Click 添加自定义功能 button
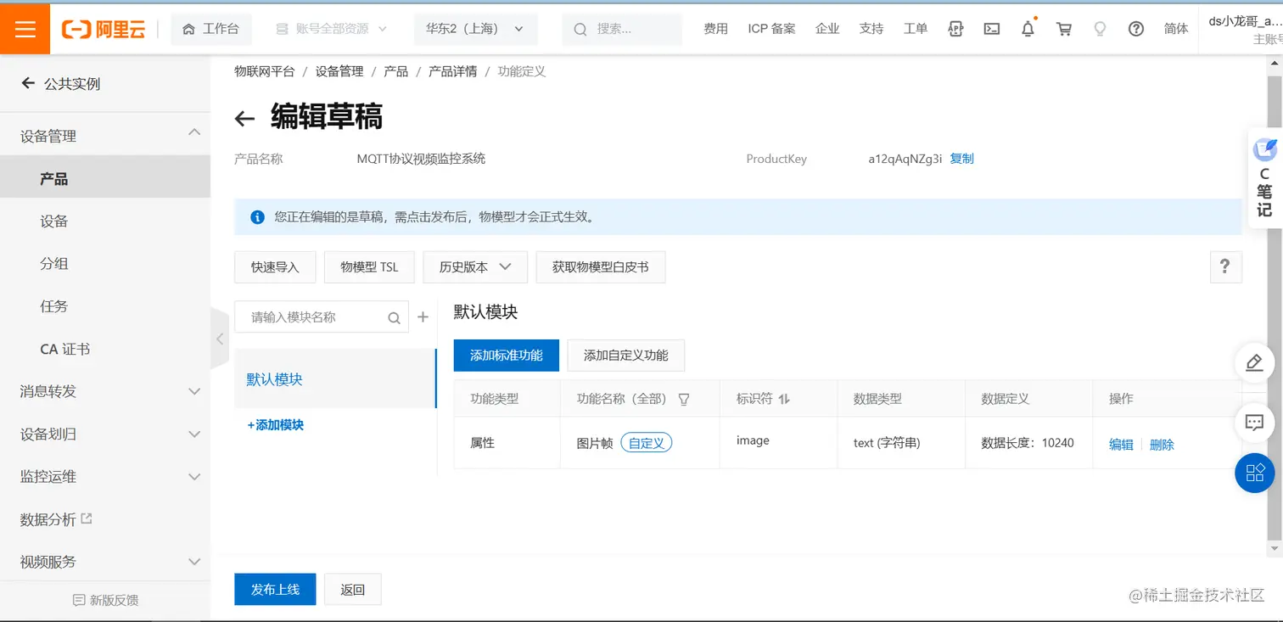The height and width of the screenshot is (622, 1283). tap(625, 356)
